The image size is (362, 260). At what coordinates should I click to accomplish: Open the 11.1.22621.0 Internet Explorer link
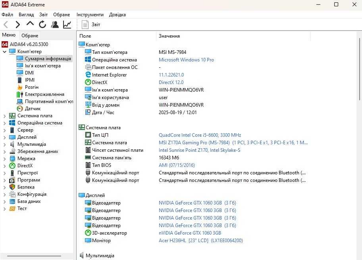(171, 75)
